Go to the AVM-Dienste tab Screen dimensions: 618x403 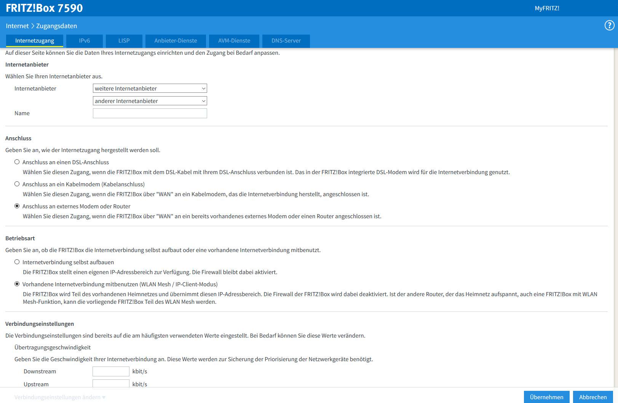[234, 41]
